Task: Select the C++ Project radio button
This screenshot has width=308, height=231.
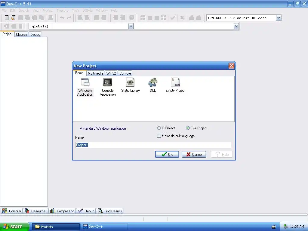Action: click(188, 128)
